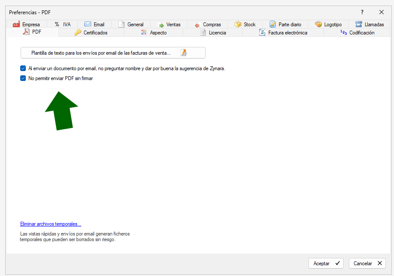Click the Email envelope icon
Viewport: 394px width, 276px height.
coord(88,25)
